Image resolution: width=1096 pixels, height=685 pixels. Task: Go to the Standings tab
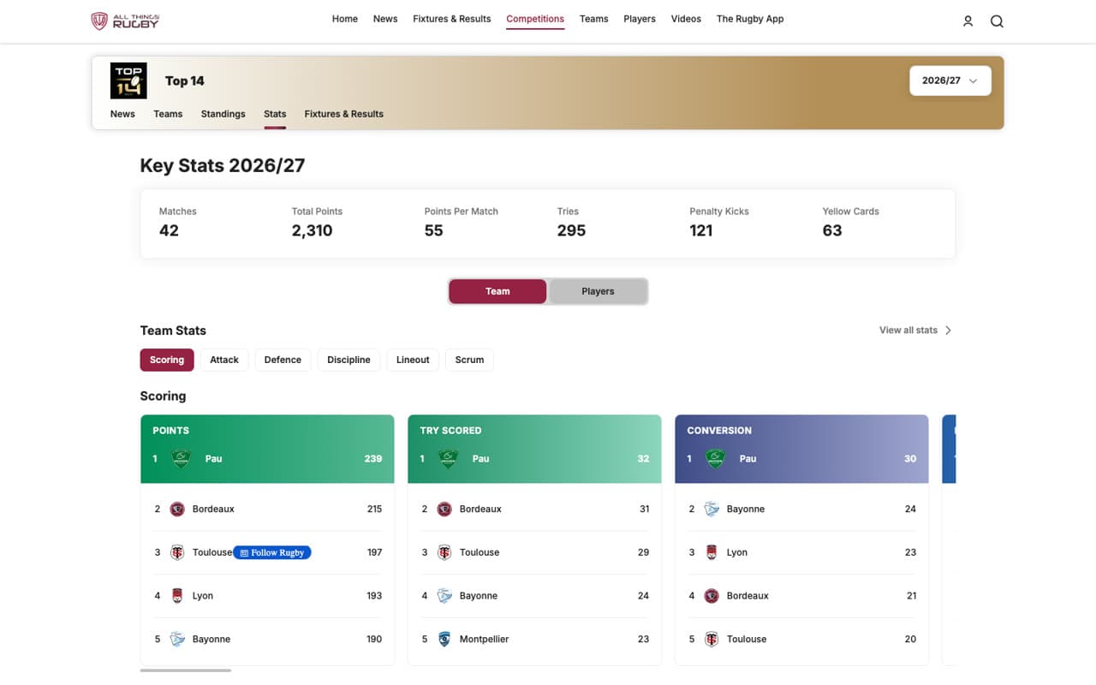pos(223,114)
